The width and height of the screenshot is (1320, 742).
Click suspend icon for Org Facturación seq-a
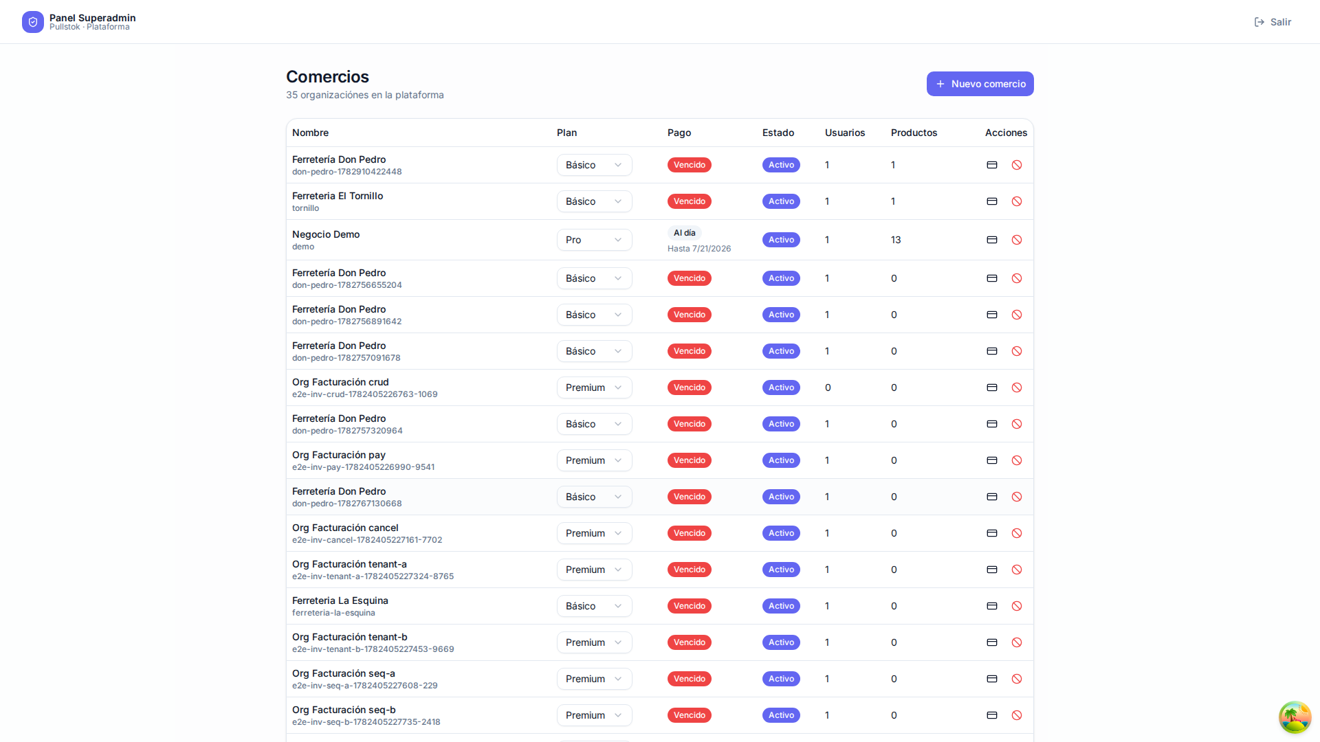(x=1017, y=679)
